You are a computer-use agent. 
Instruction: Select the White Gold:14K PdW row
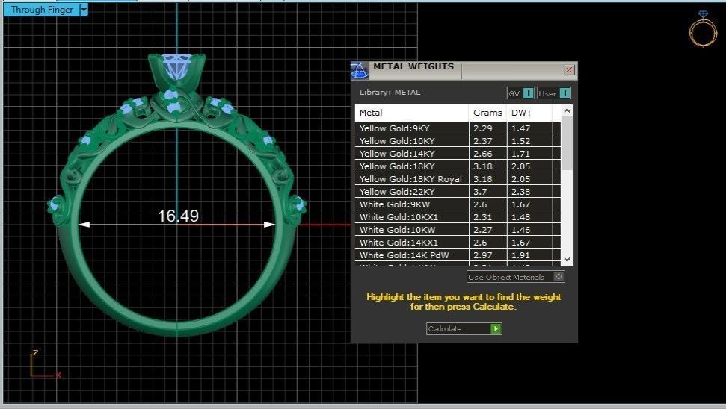[x=458, y=255]
